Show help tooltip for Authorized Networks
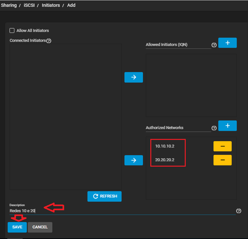 (214, 128)
